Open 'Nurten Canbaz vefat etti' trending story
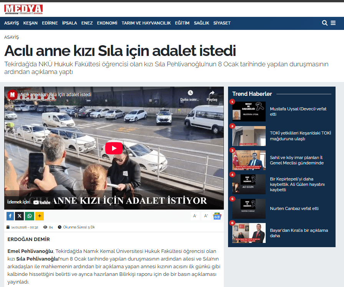Screen dimensions: 344x287 point(294,209)
